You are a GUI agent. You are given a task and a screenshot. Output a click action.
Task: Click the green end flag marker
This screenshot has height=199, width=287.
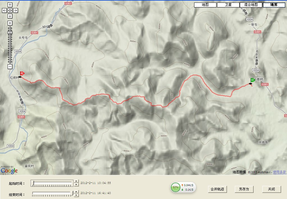point(252,80)
